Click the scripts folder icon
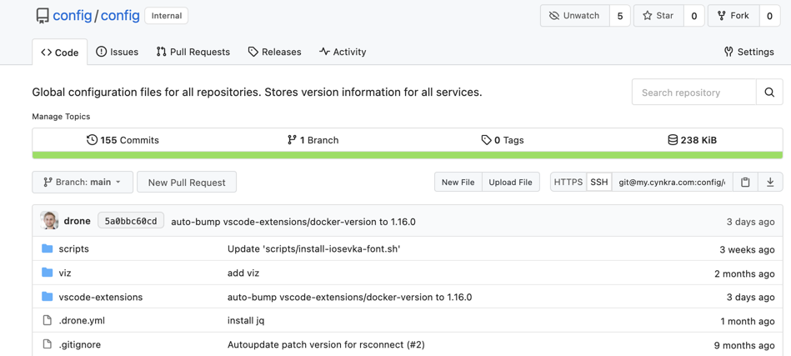 click(48, 248)
